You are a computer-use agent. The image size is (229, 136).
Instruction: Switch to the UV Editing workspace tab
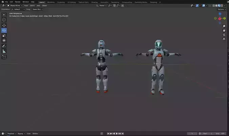(71, 2)
